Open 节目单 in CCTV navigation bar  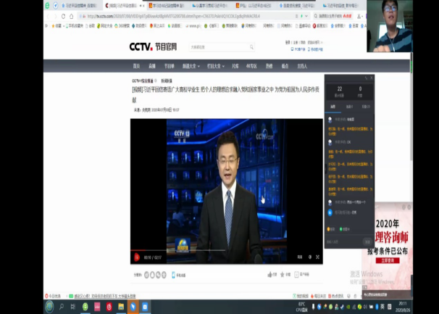tap(169, 66)
